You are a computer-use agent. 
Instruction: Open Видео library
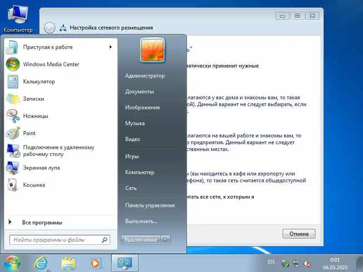(132, 139)
